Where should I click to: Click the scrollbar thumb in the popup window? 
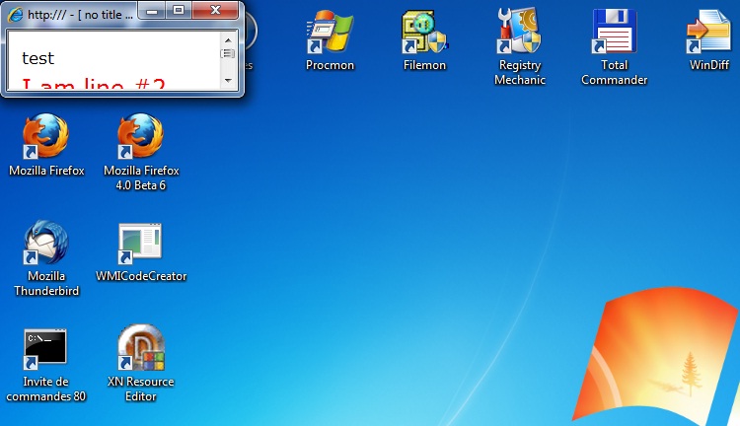(x=228, y=54)
